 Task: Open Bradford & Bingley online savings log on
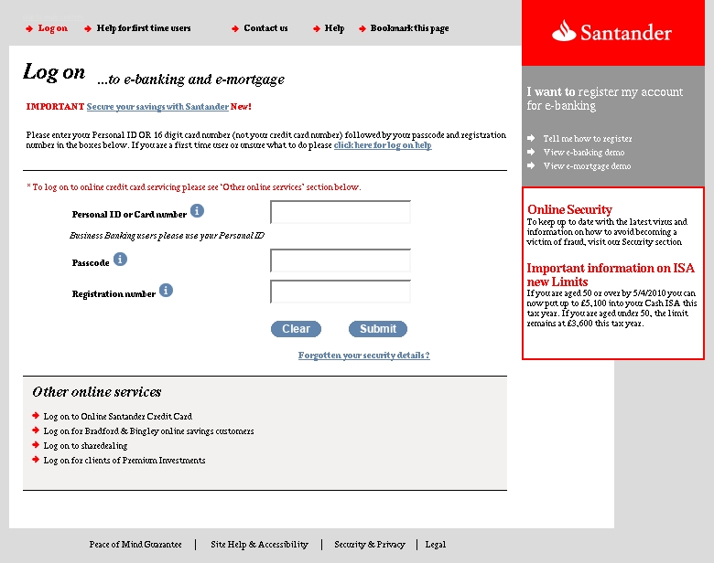tap(148, 430)
